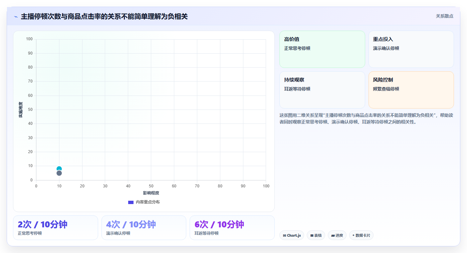Image resolution: width=467 pixels, height=253 pixels.
Task: Click the 实施难度 y-axis title
Action: pos(21,110)
